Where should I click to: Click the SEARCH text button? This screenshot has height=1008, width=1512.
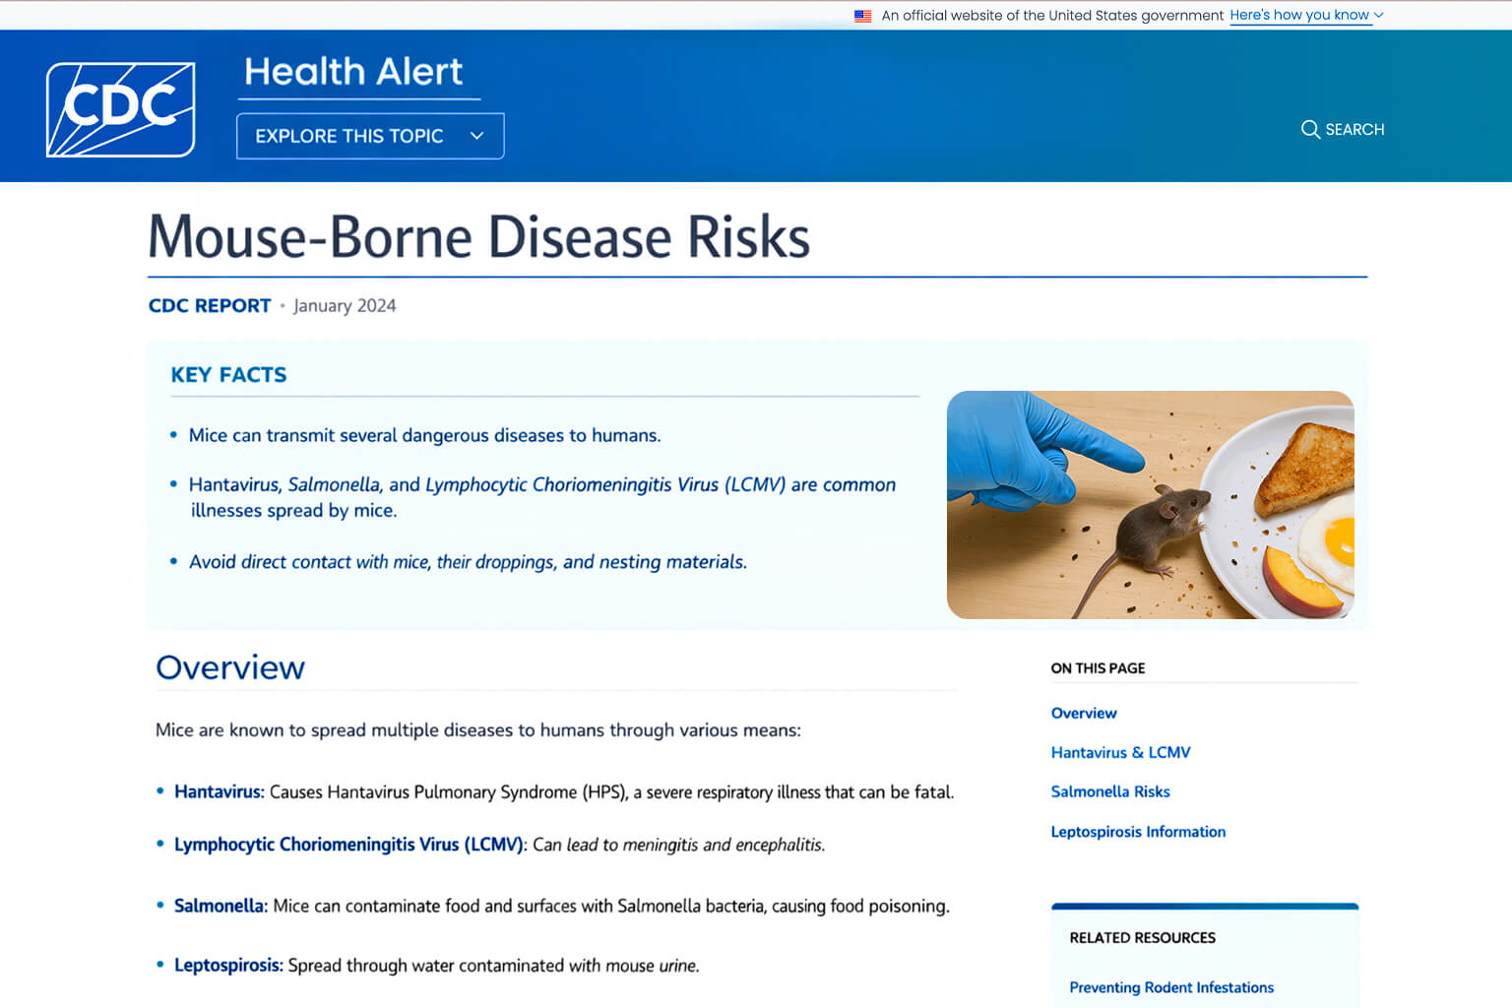click(1354, 130)
